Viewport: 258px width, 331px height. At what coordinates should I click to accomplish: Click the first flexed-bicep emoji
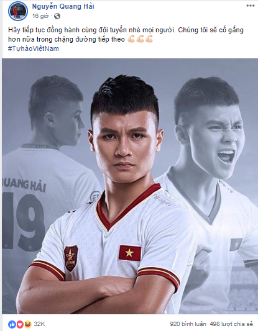click(x=131, y=39)
